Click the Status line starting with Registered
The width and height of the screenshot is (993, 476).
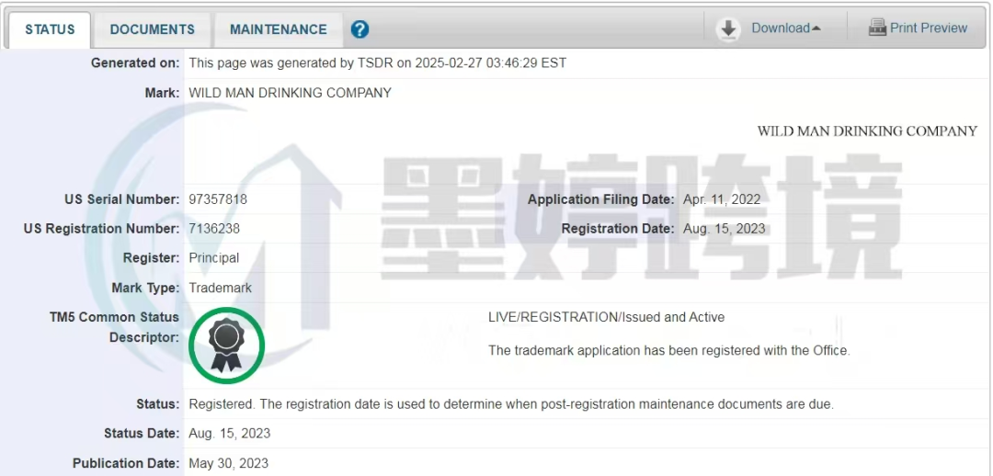(x=511, y=403)
